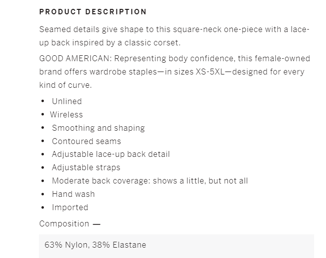Click the Wireless bullet item

pyautogui.click(x=66, y=114)
